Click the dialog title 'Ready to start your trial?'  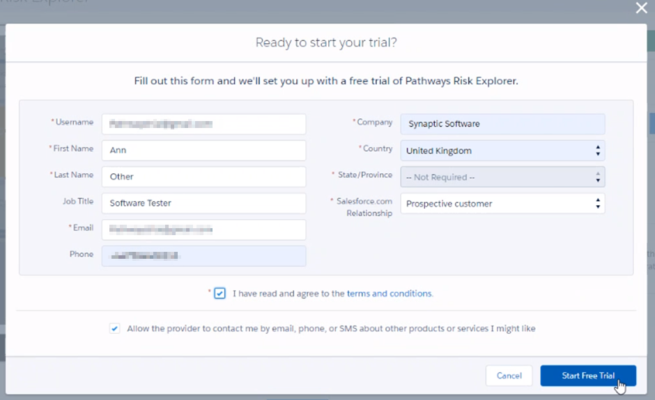326,42
